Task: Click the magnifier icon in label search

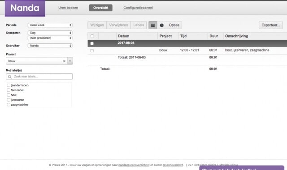Action: (x=10, y=76)
